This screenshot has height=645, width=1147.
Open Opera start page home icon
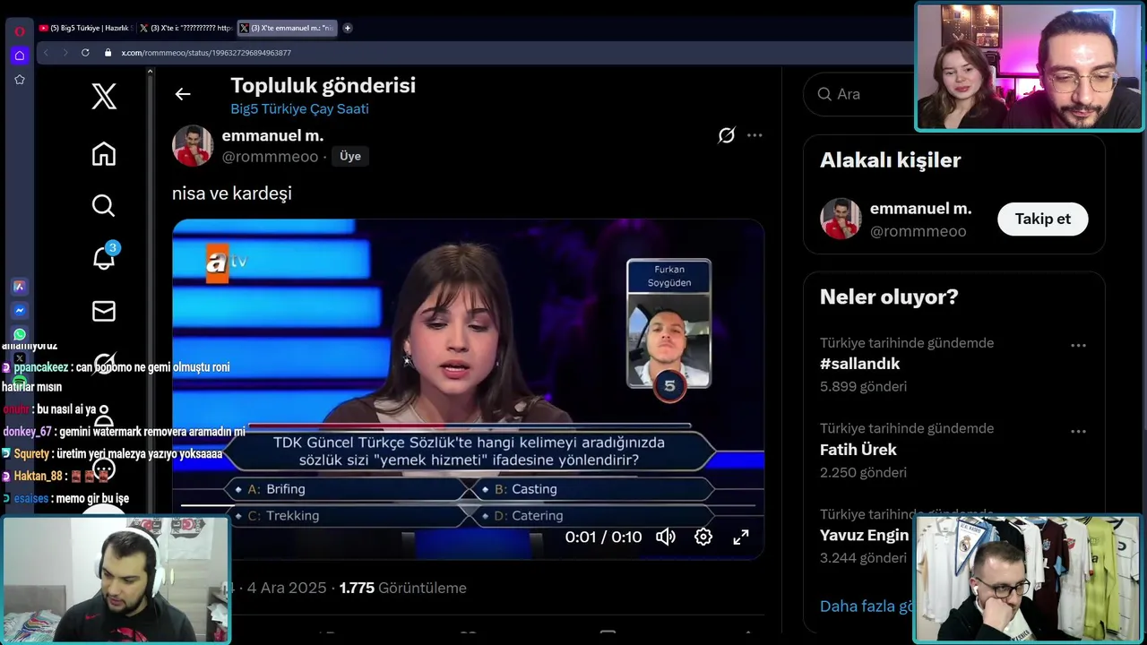click(x=20, y=56)
